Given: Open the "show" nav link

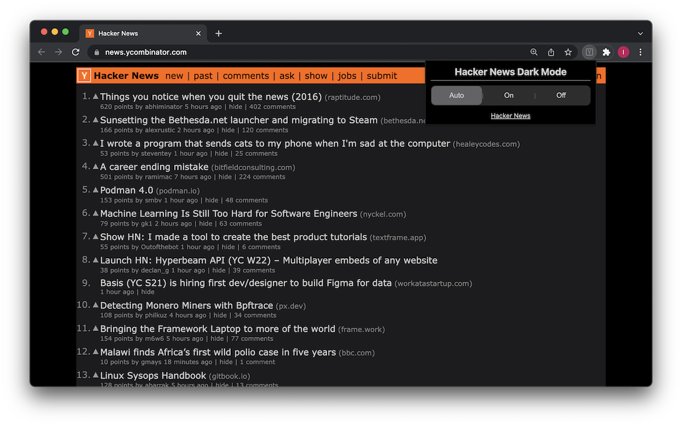Looking at the screenshot, I should (x=316, y=76).
